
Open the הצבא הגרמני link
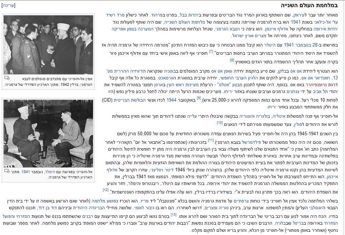click(228, 29)
